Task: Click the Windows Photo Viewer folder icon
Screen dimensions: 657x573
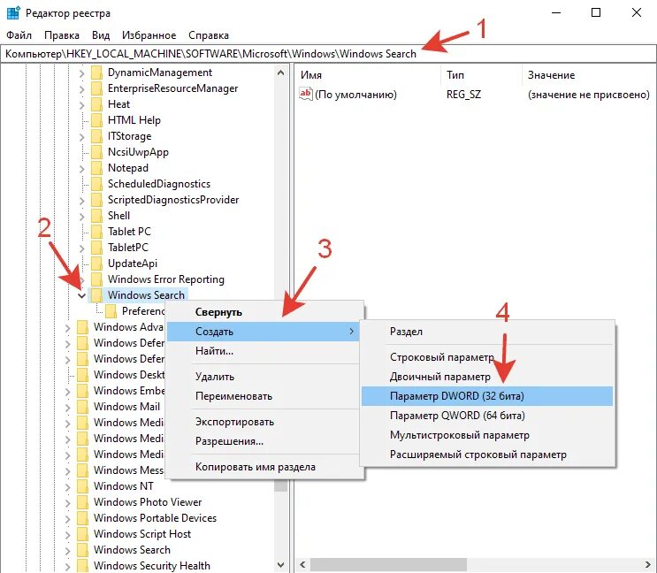Action: point(82,502)
